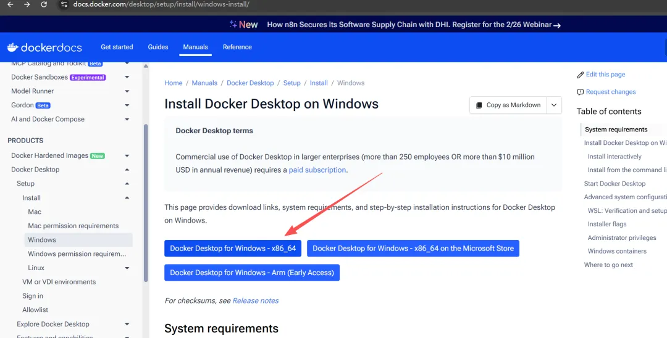
Task: Reload the page using the refresh icon
Action: tap(44, 5)
